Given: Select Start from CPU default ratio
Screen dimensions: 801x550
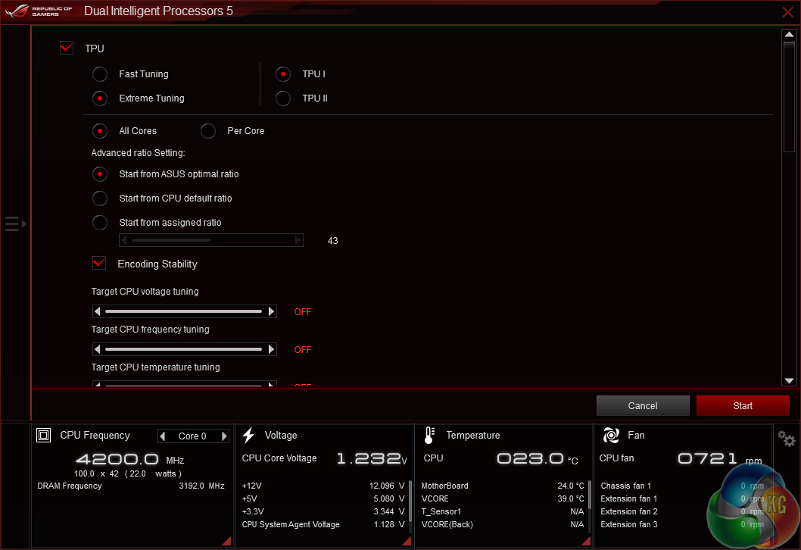Looking at the screenshot, I should click(x=99, y=198).
